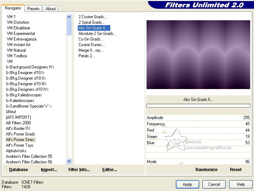Switch to the Navigator tab
This screenshot has height=191, width=254.
pos(13,8)
